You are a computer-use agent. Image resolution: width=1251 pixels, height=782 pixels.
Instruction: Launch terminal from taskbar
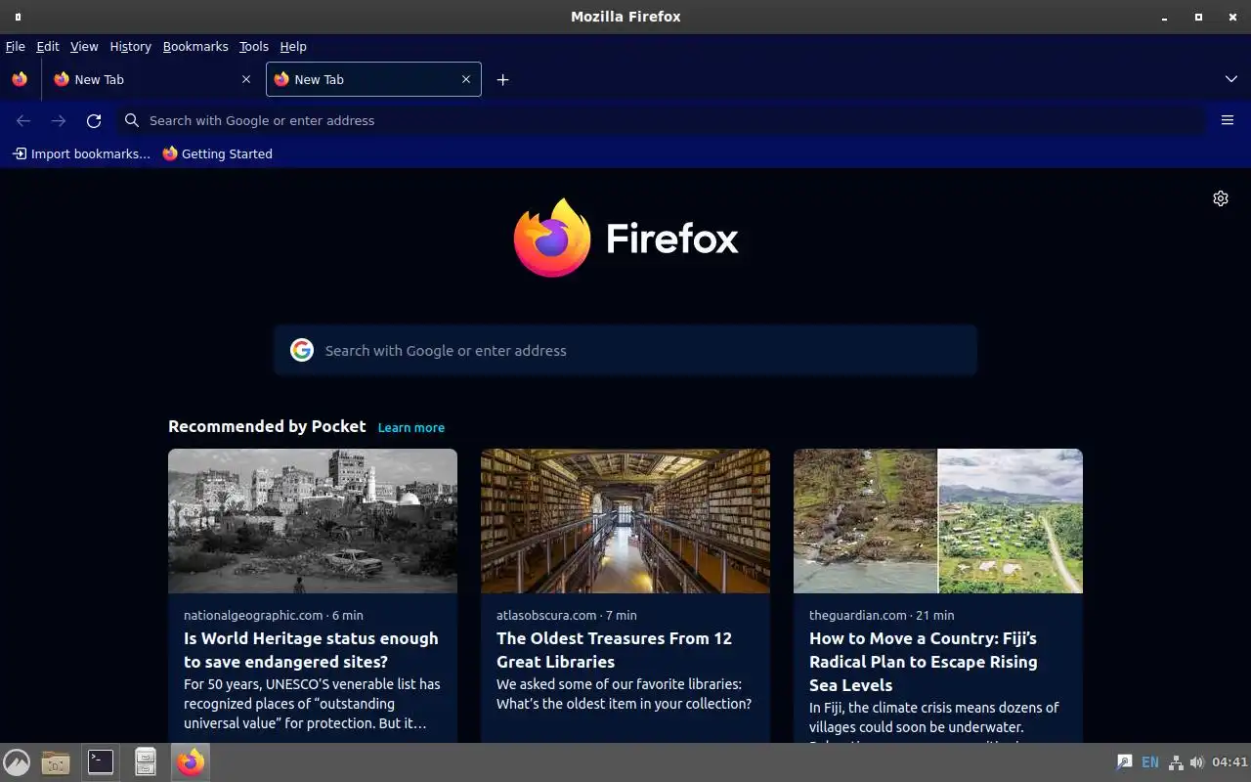[x=101, y=762]
